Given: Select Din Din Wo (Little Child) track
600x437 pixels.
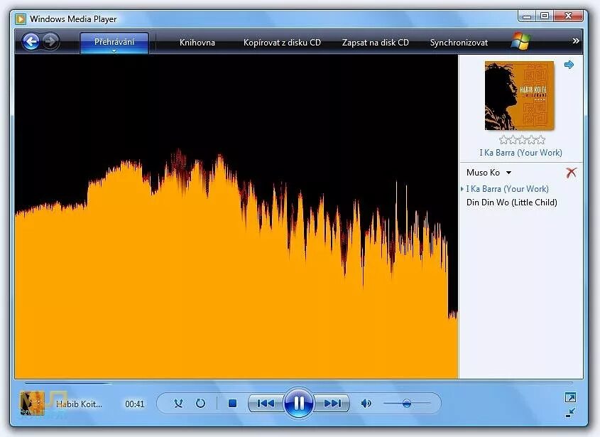Looking at the screenshot, I should pos(512,203).
